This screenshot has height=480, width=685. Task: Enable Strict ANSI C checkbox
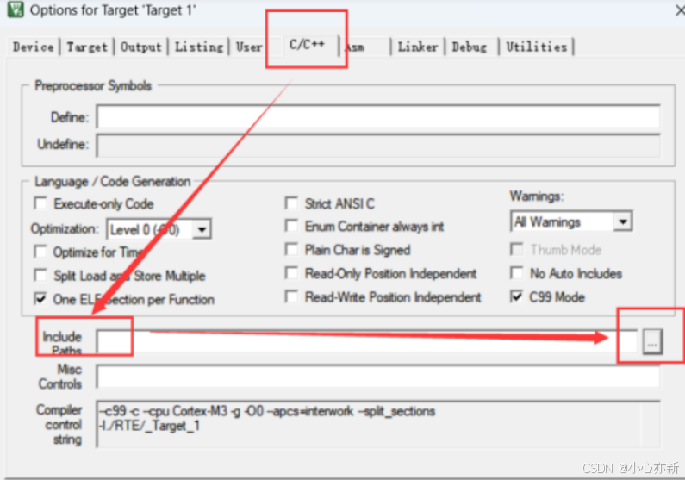291,203
